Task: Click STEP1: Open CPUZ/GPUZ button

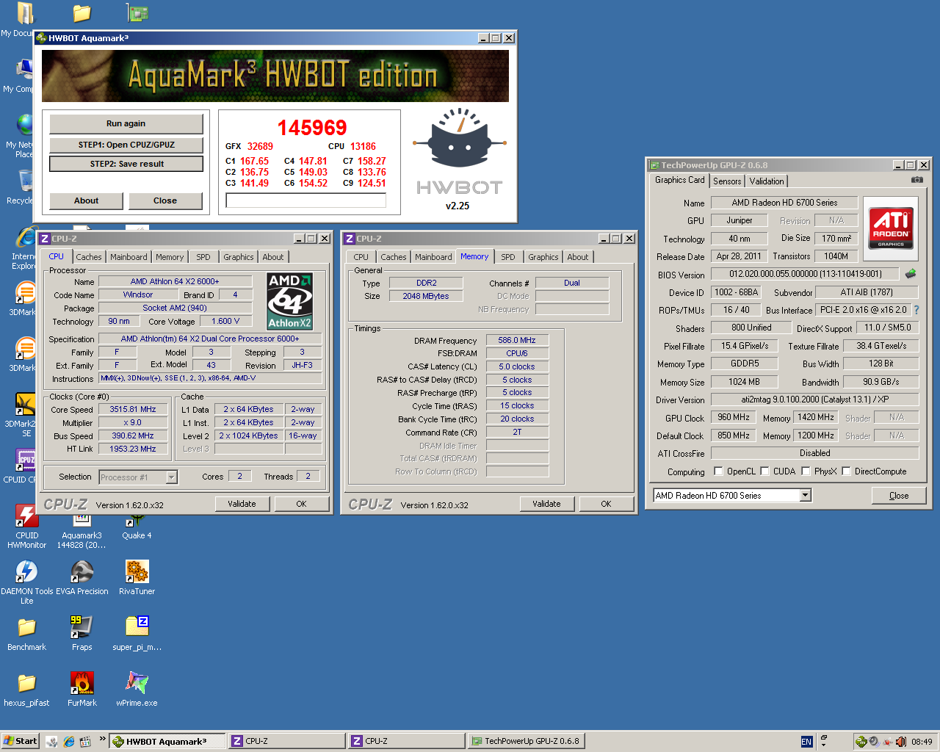Action: pyautogui.click(x=126, y=145)
